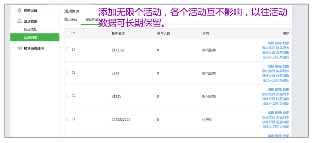Click the name cell 2132131
The width and height of the screenshot is (313, 143).
118,50
